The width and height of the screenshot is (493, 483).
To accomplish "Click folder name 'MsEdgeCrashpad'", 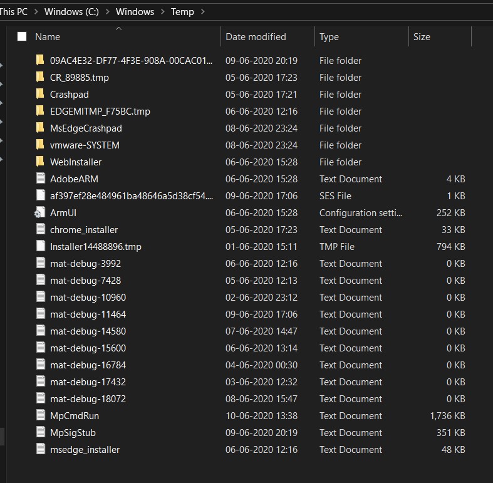I will (x=86, y=128).
